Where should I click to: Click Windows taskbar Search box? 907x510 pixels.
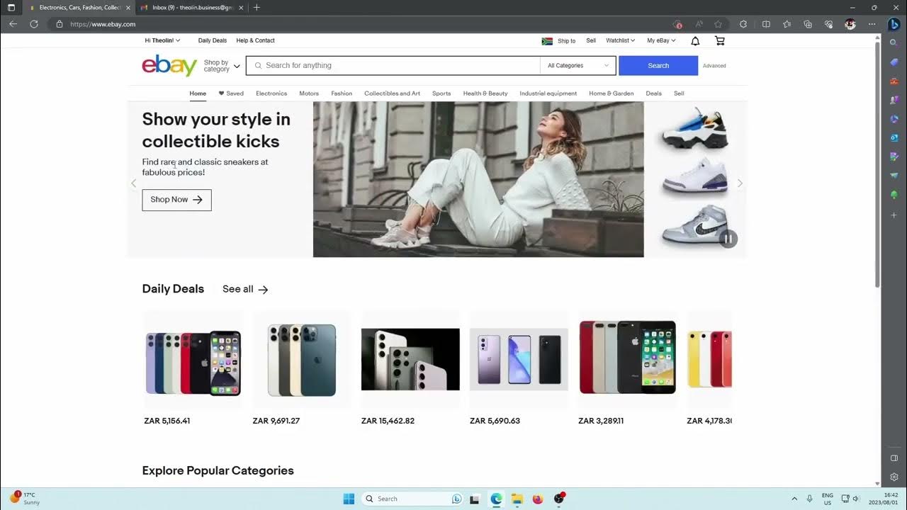point(413,499)
